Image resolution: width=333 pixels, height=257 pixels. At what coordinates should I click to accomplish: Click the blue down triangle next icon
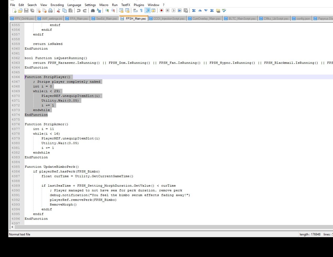click(206, 11)
